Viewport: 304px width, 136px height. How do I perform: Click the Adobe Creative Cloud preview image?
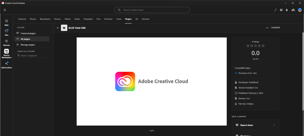[x=152, y=81]
